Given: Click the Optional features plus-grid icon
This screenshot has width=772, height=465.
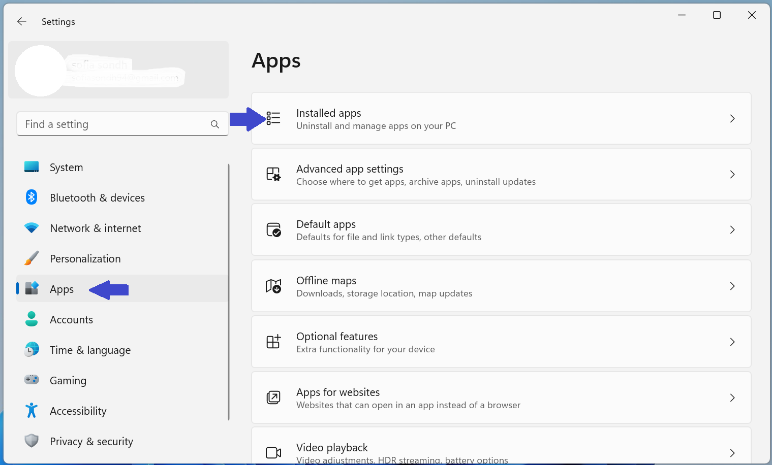Looking at the screenshot, I should pos(273,342).
